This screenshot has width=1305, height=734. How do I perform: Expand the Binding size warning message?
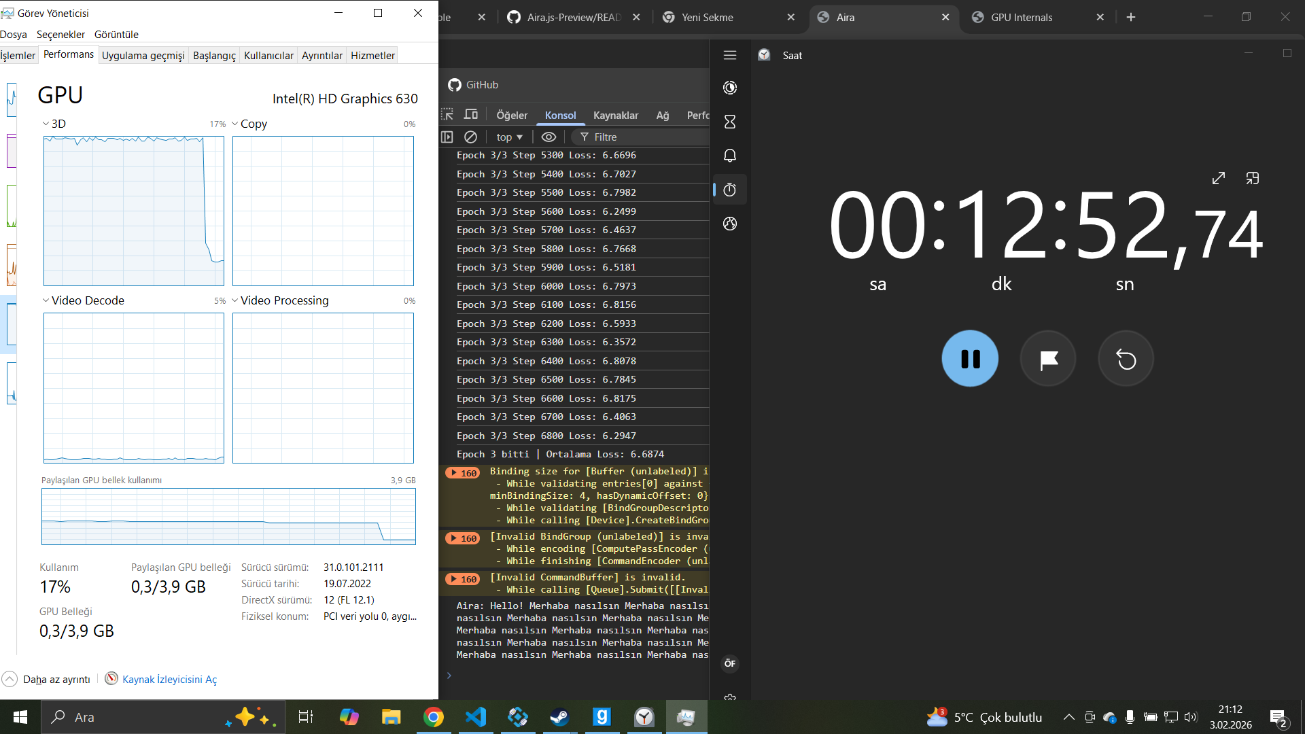click(454, 472)
